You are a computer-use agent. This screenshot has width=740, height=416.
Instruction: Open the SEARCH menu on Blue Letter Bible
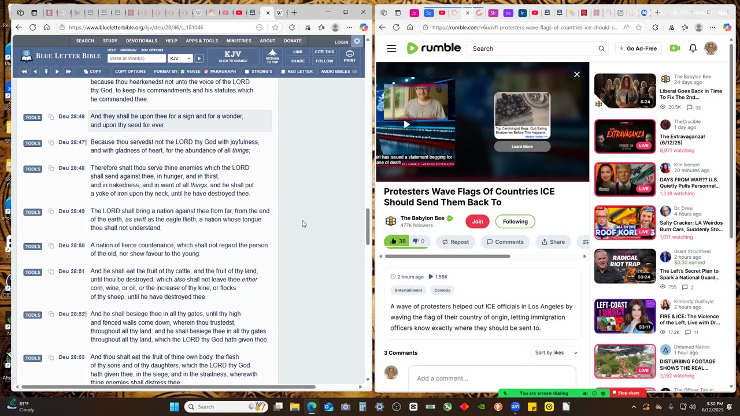[85, 41]
